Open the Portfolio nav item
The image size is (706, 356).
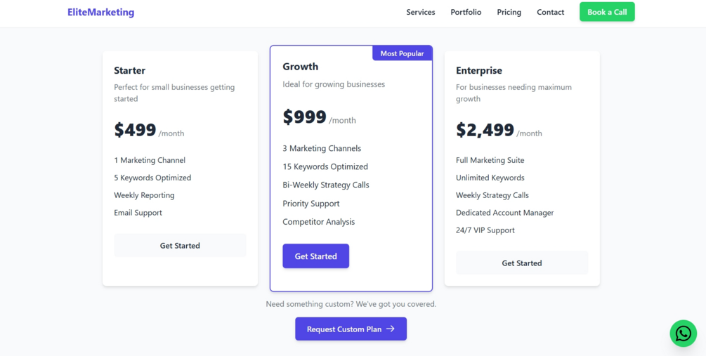pyautogui.click(x=466, y=12)
